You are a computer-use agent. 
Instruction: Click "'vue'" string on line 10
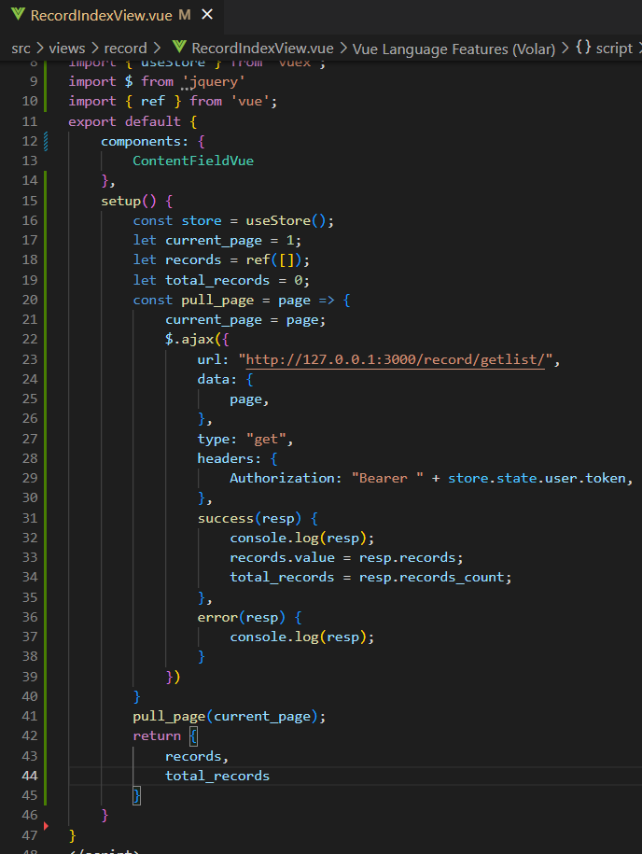coord(250,102)
